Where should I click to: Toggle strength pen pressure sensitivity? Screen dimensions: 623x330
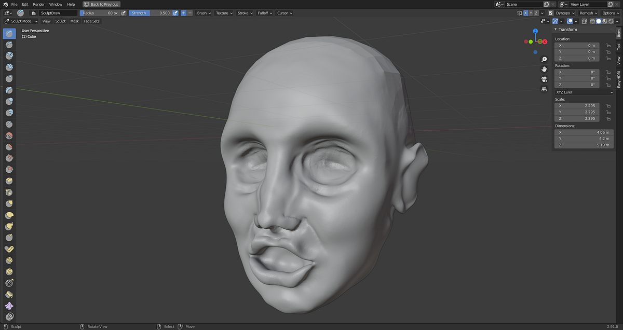(175, 13)
